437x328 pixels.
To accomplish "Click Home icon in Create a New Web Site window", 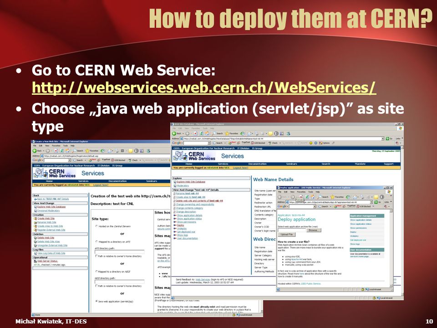I will [67, 151].
